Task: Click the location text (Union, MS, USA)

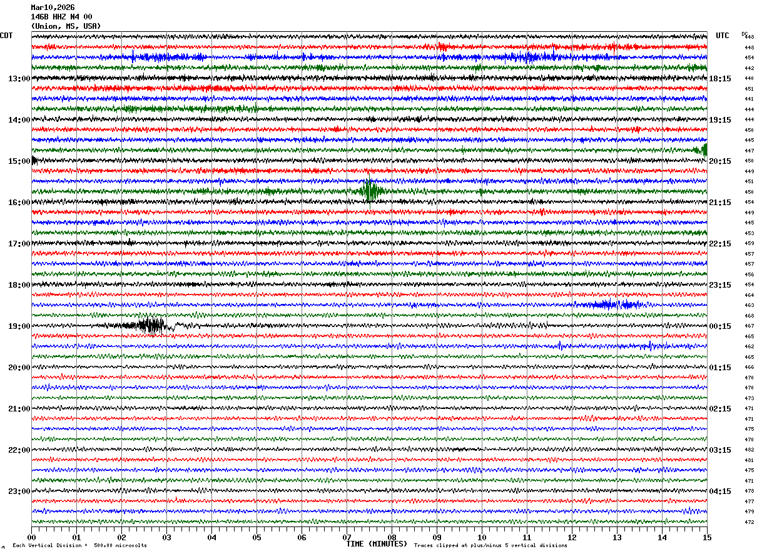Action: pos(66,26)
